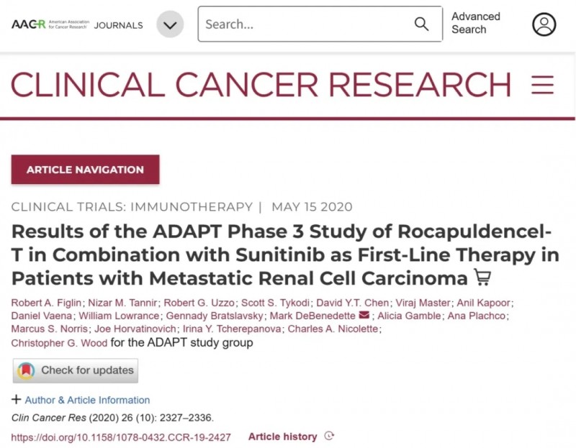Click the Article history link
Image resolution: width=576 pixels, height=448 pixels.
coord(282,436)
